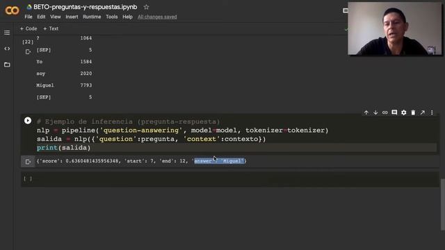Viewport: 445px width, 250px height.
Task: Click the webcam video thumbnail
Action: click(x=395, y=28)
